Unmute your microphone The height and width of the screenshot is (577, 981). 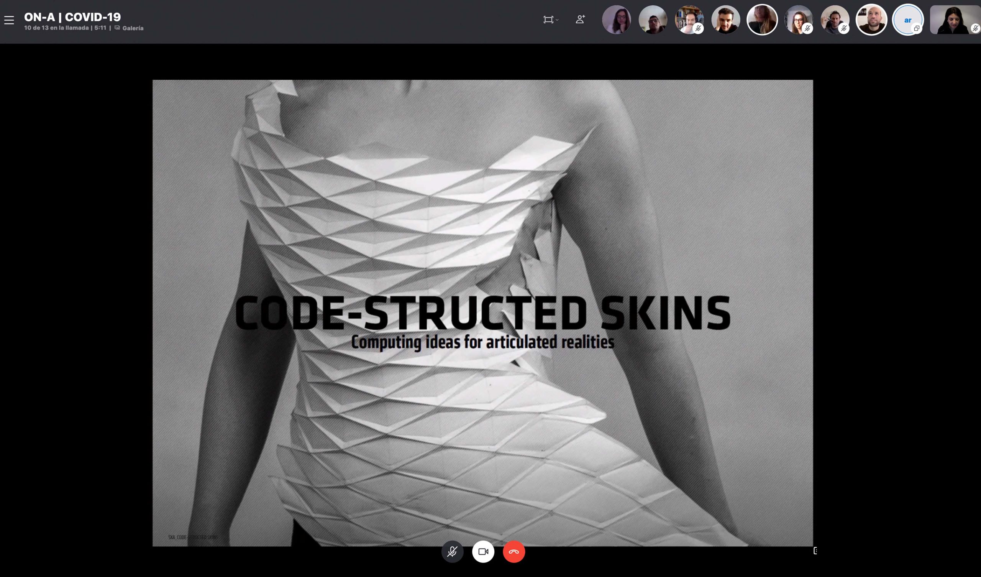click(x=452, y=551)
